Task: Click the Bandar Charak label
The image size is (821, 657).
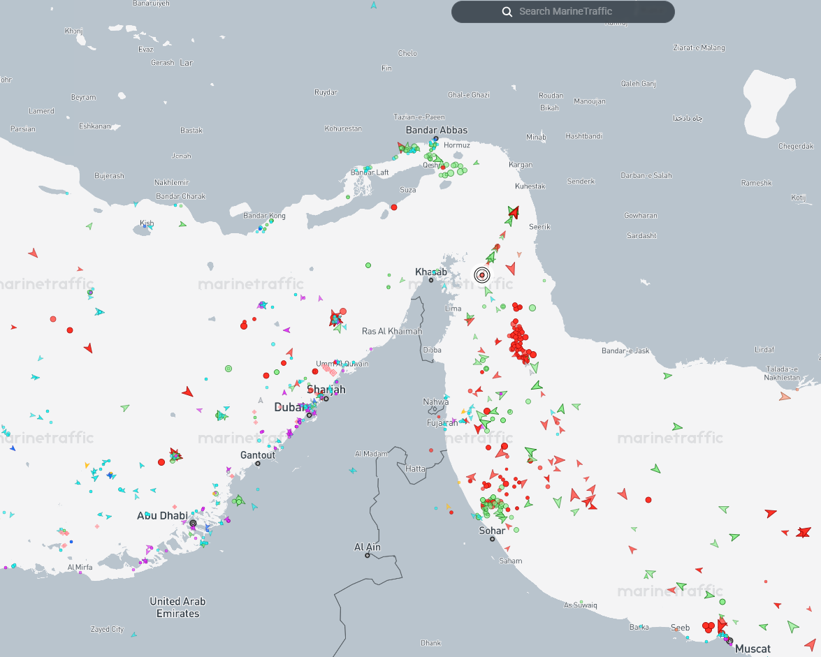Action: coord(181,196)
